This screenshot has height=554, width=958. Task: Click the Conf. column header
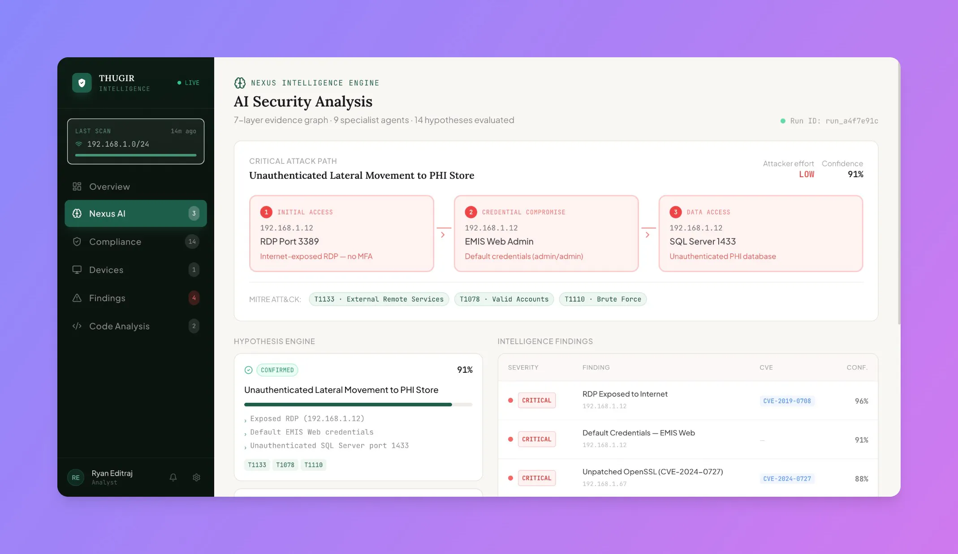pos(857,367)
